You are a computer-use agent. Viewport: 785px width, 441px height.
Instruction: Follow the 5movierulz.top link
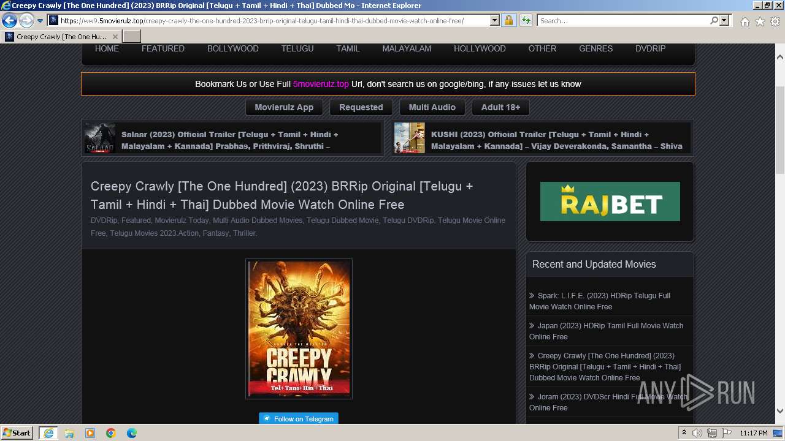coord(321,84)
